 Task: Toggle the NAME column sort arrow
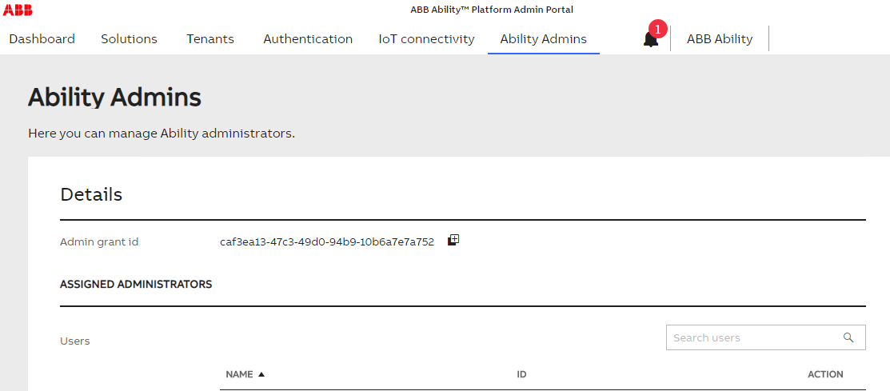[261, 374]
